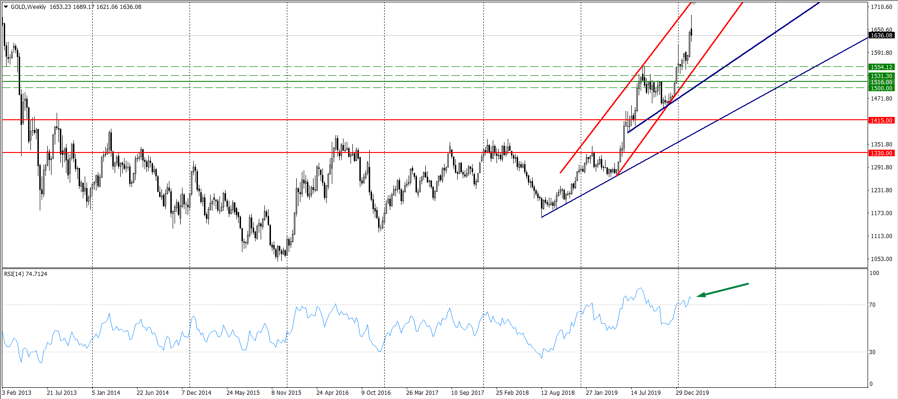Image resolution: width=898 pixels, height=399 pixels.
Task: Click the red 1415.00 price label
Action: (881, 121)
